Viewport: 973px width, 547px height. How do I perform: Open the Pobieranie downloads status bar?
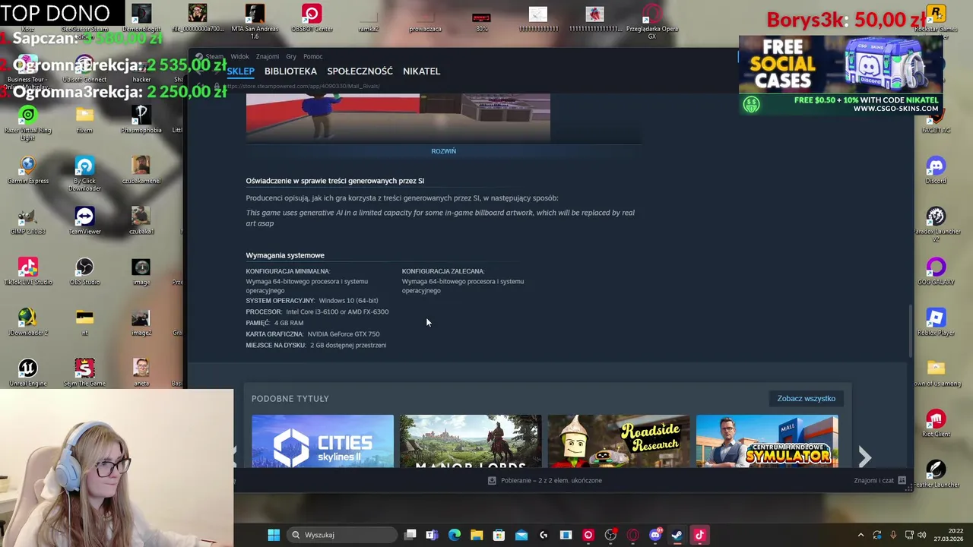[x=544, y=480]
